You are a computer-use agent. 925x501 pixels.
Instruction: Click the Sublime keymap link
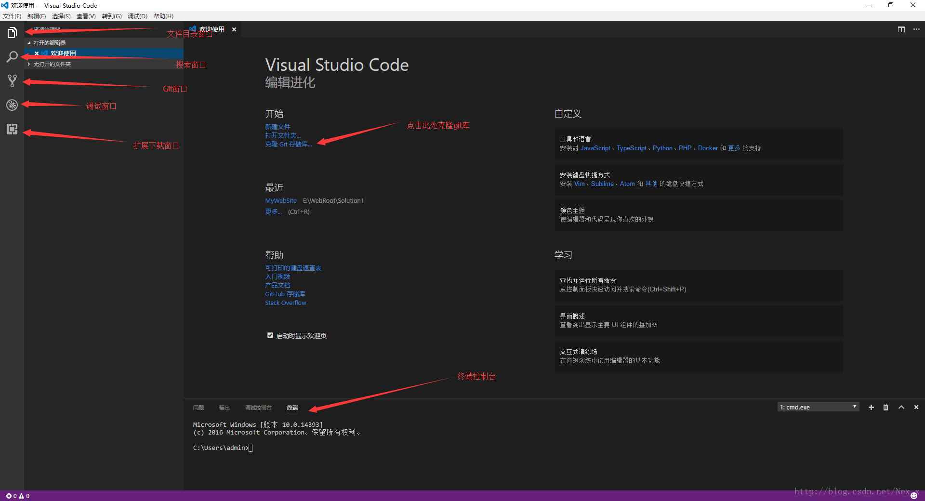(x=602, y=184)
